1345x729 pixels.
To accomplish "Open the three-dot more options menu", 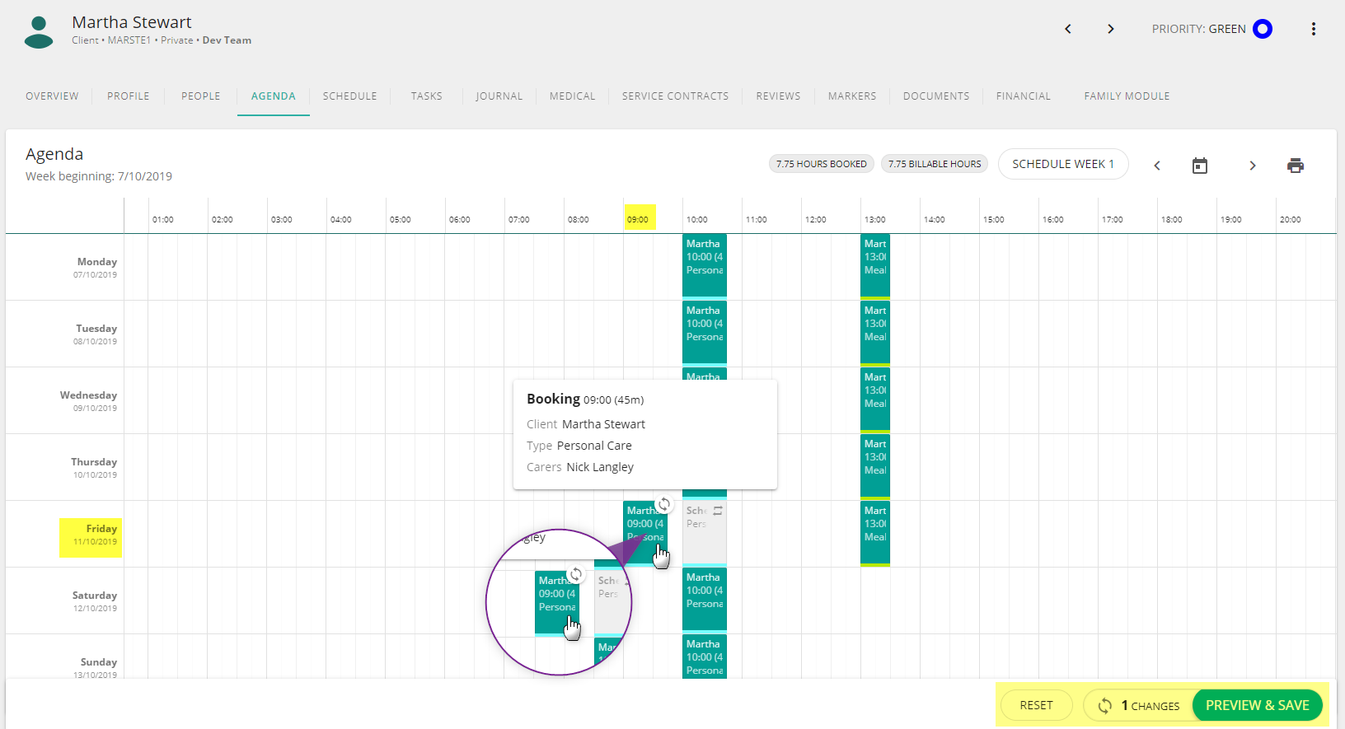I will coord(1314,29).
